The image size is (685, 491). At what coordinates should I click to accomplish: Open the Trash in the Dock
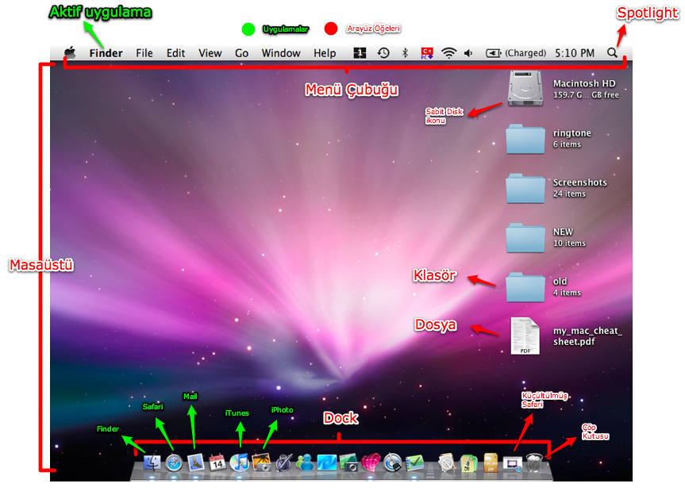tap(536, 462)
